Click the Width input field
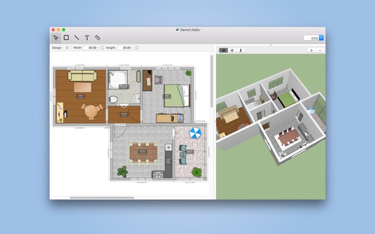 click(92, 48)
